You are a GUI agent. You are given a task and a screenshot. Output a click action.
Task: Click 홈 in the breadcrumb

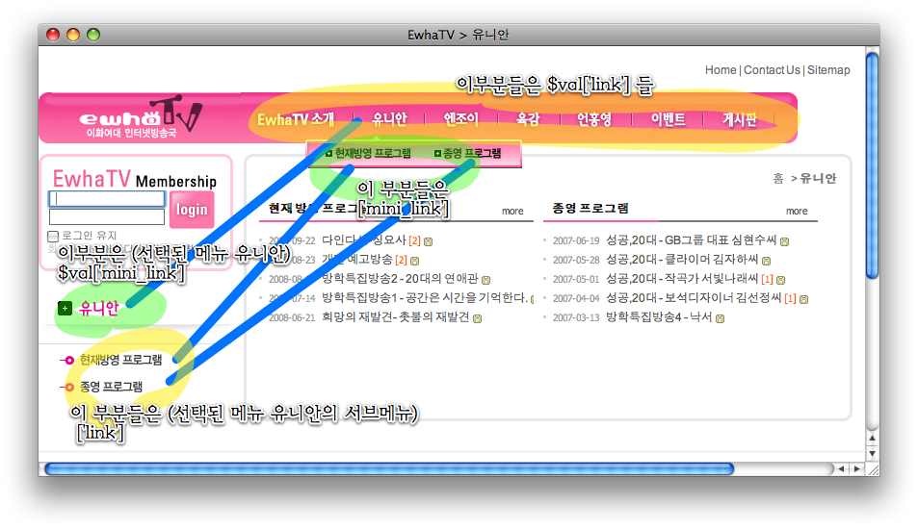pyautogui.click(x=778, y=178)
